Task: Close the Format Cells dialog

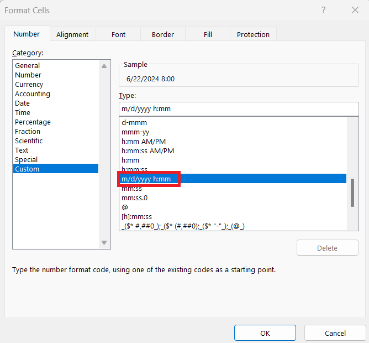Action: pyautogui.click(x=355, y=10)
